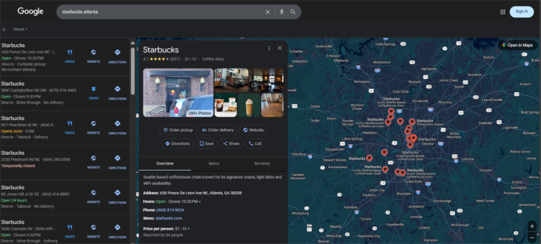Open the coffee and sandwich photo thumbnail
541x244 pixels.
click(225, 106)
